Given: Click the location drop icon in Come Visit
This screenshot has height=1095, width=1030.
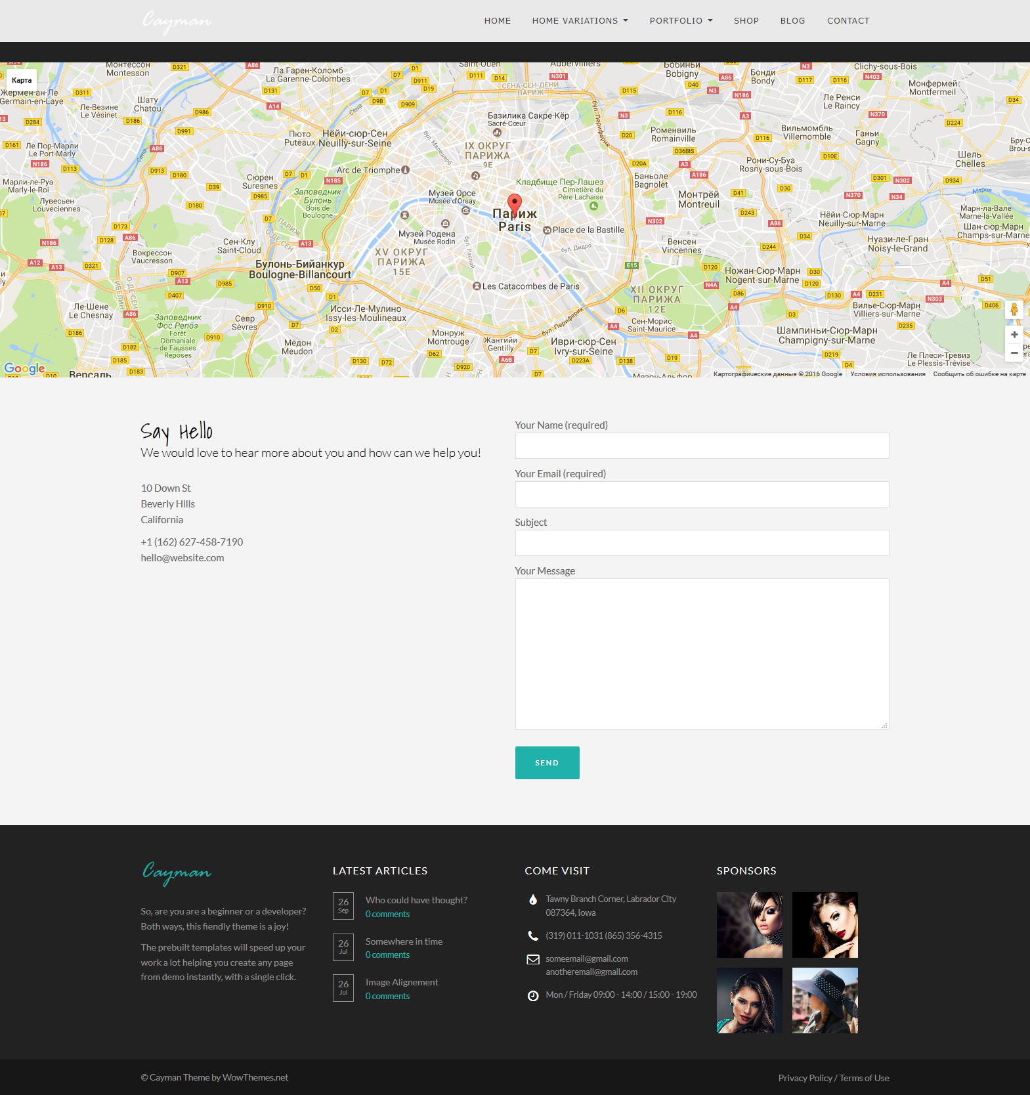Looking at the screenshot, I should pyautogui.click(x=533, y=900).
